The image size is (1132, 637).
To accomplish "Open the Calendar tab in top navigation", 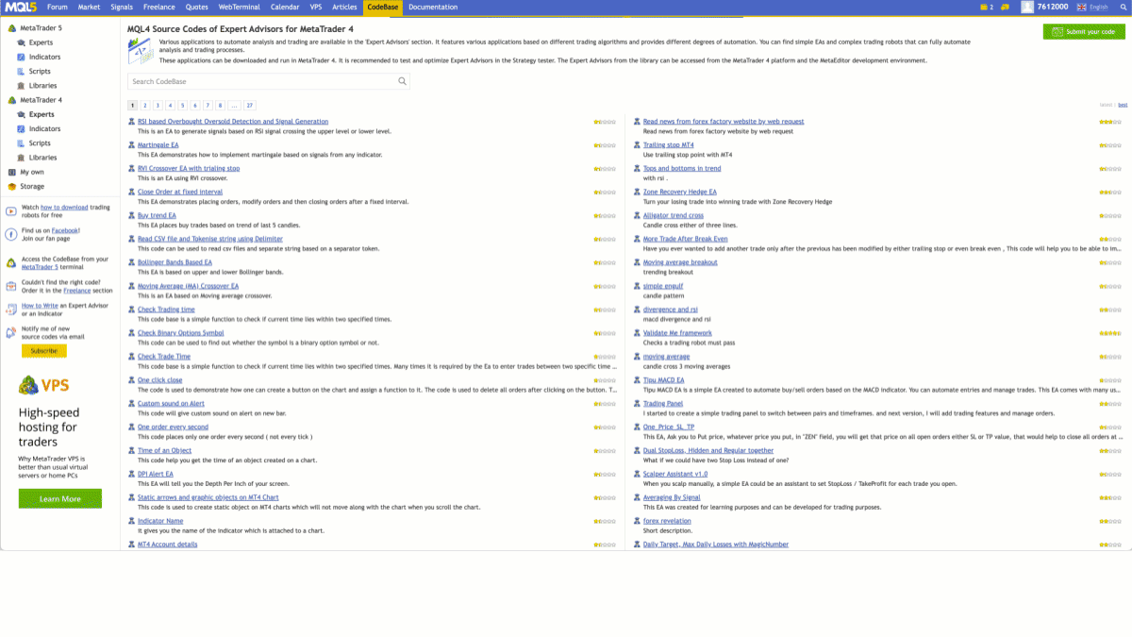I will tap(285, 7).
